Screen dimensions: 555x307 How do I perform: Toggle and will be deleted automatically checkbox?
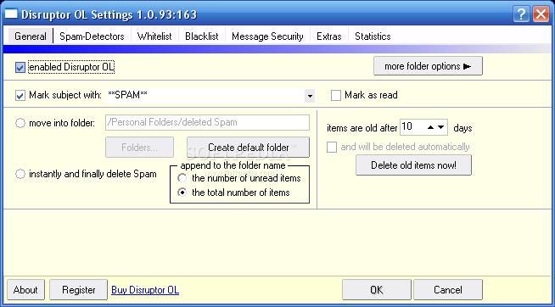[332, 147]
